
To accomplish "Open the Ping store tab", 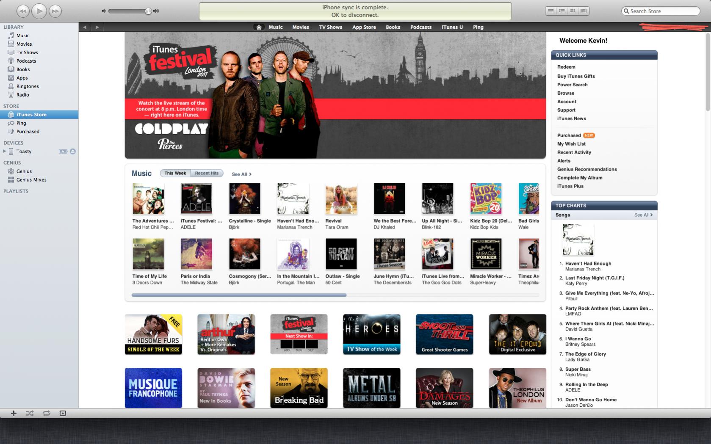I will tap(478, 27).
